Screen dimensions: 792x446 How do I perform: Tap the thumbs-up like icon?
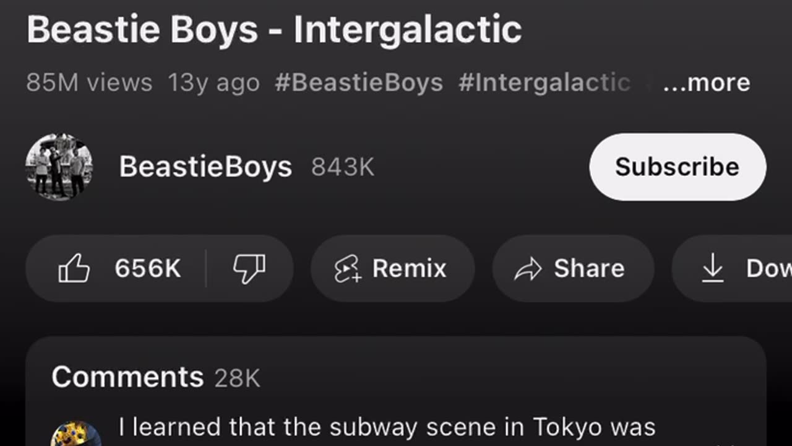click(x=74, y=269)
